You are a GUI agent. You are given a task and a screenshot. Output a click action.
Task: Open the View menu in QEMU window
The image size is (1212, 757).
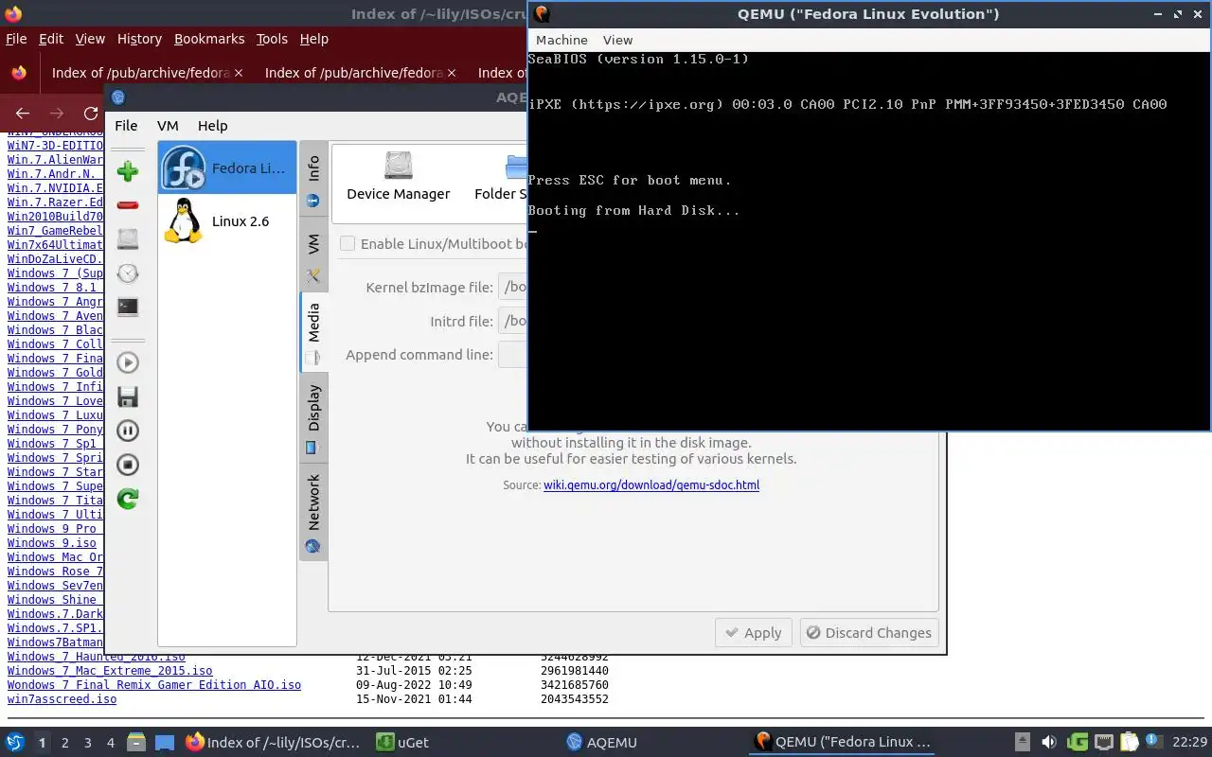(617, 40)
